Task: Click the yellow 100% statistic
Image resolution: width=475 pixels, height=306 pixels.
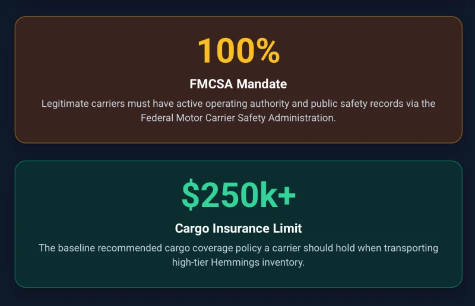Action: (238, 51)
